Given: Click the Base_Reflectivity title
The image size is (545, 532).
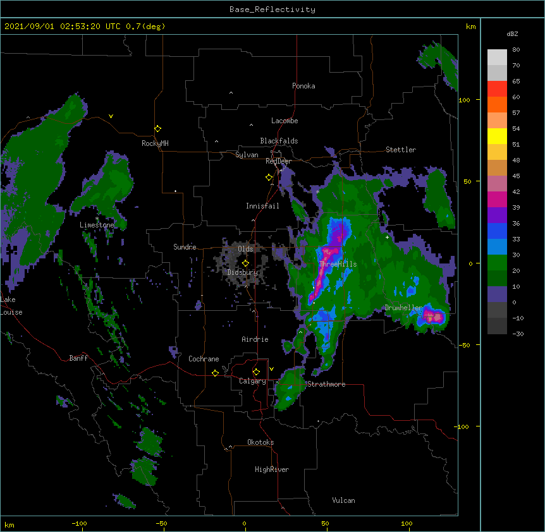Looking at the screenshot, I should point(272,9).
